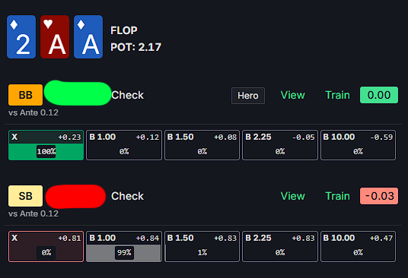The image size is (408, 278).
Task: Select SB bet B 2.25 option +0.83
Action: [x=280, y=246]
